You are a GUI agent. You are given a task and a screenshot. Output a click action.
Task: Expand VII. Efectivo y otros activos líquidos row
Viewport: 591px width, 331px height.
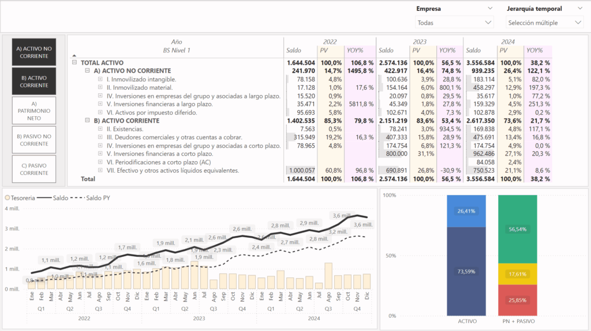click(x=100, y=170)
